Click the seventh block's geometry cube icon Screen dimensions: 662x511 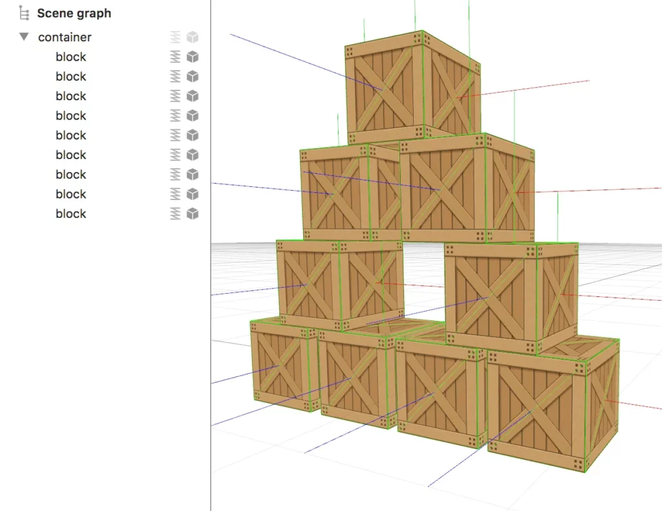(193, 175)
